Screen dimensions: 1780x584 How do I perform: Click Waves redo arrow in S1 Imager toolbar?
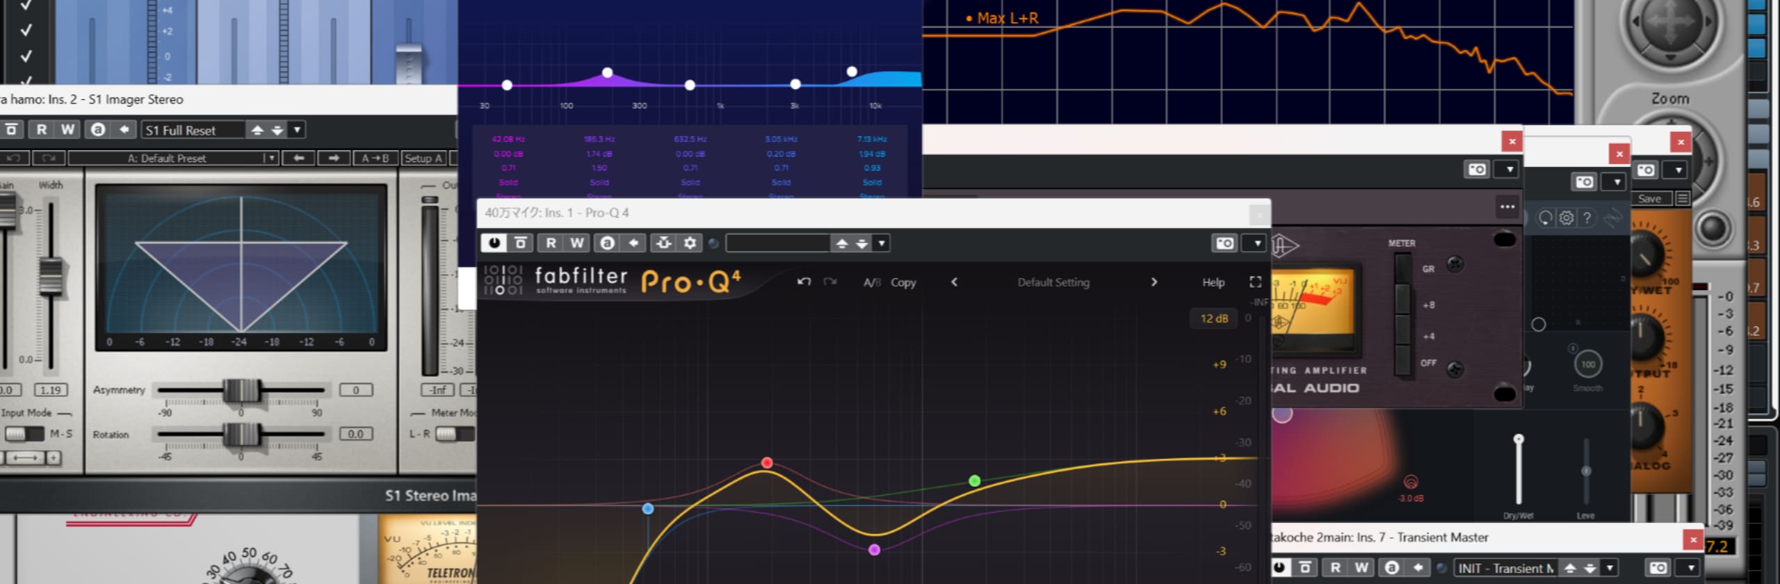pos(48,159)
